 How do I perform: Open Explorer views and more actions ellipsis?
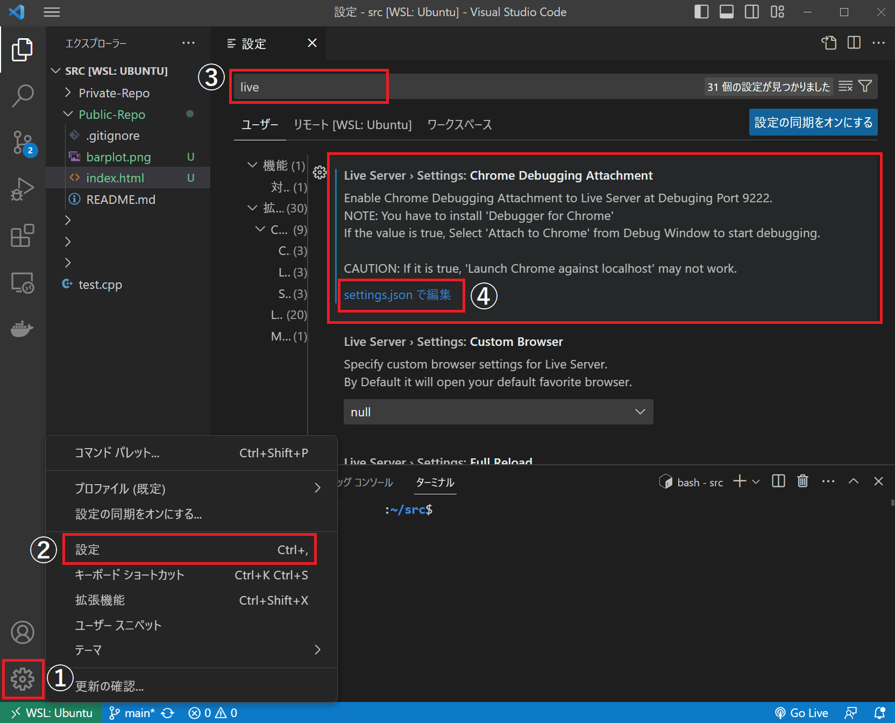coord(188,43)
